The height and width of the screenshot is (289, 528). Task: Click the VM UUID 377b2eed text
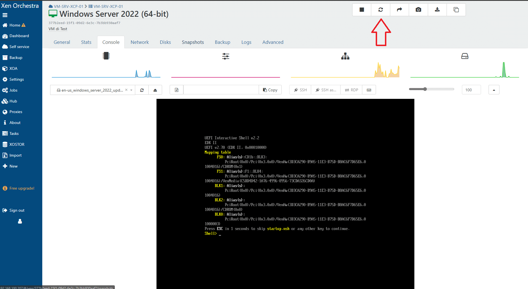click(x=84, y=23)
